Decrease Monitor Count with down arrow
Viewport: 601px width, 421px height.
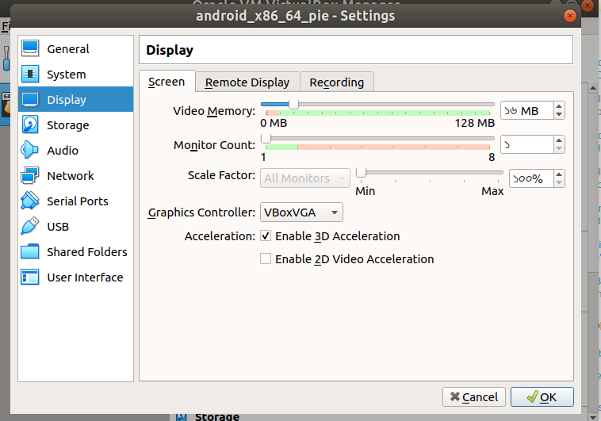559,149
